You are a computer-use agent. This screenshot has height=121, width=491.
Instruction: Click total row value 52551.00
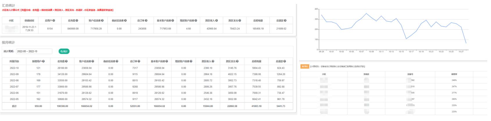135,106
